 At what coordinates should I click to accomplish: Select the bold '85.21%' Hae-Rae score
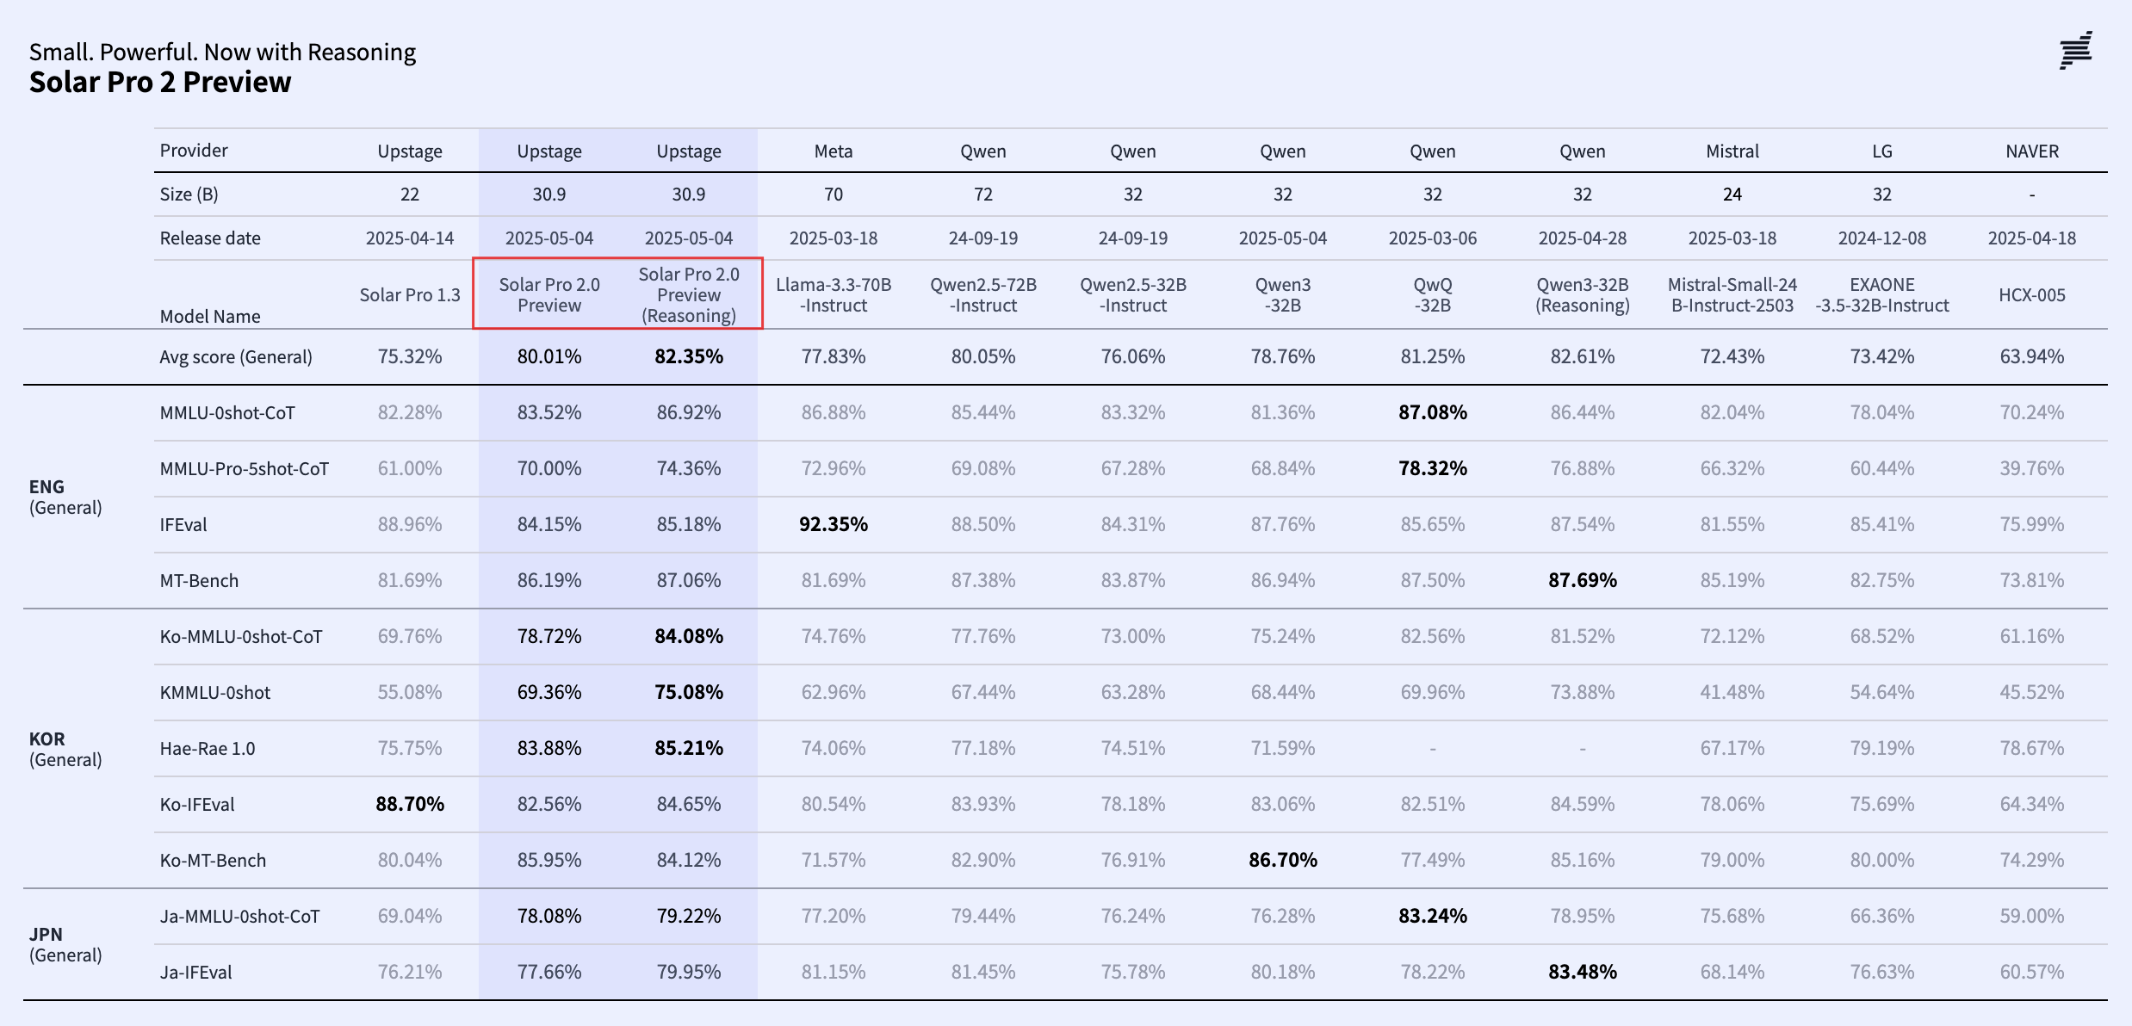coord(689,748)
